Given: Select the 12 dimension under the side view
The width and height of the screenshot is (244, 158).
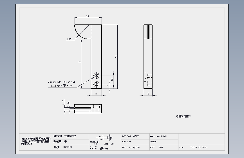Looking at the screenshot, I should pos(148,94).
